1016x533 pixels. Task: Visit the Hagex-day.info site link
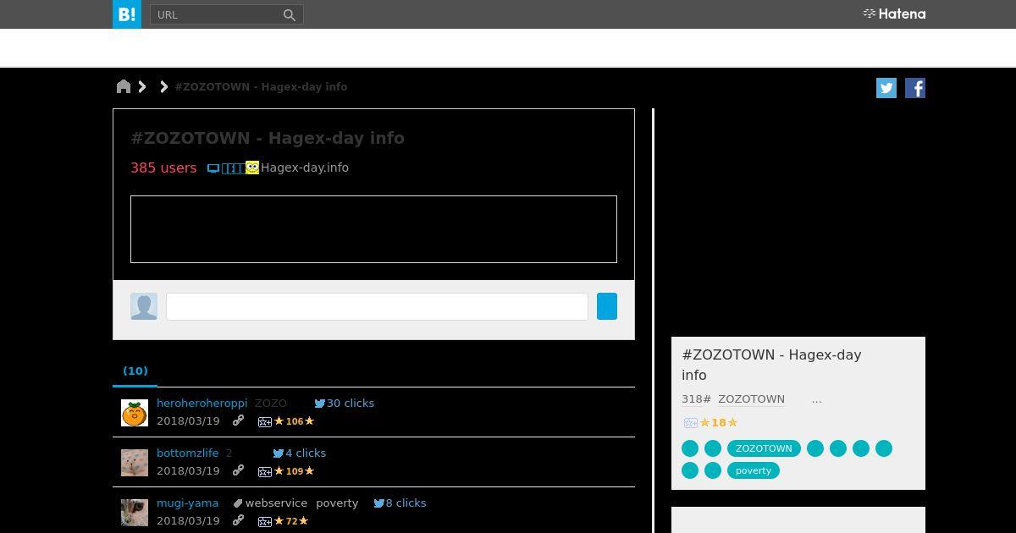tap(305, 168)
